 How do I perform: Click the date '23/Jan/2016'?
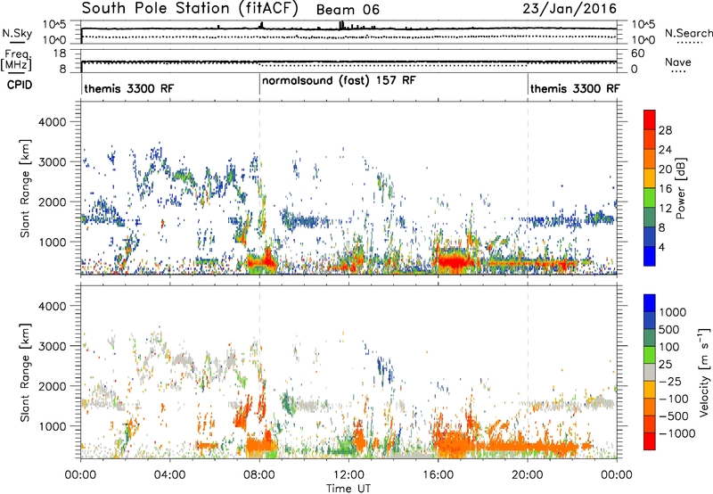coord(570,9)
